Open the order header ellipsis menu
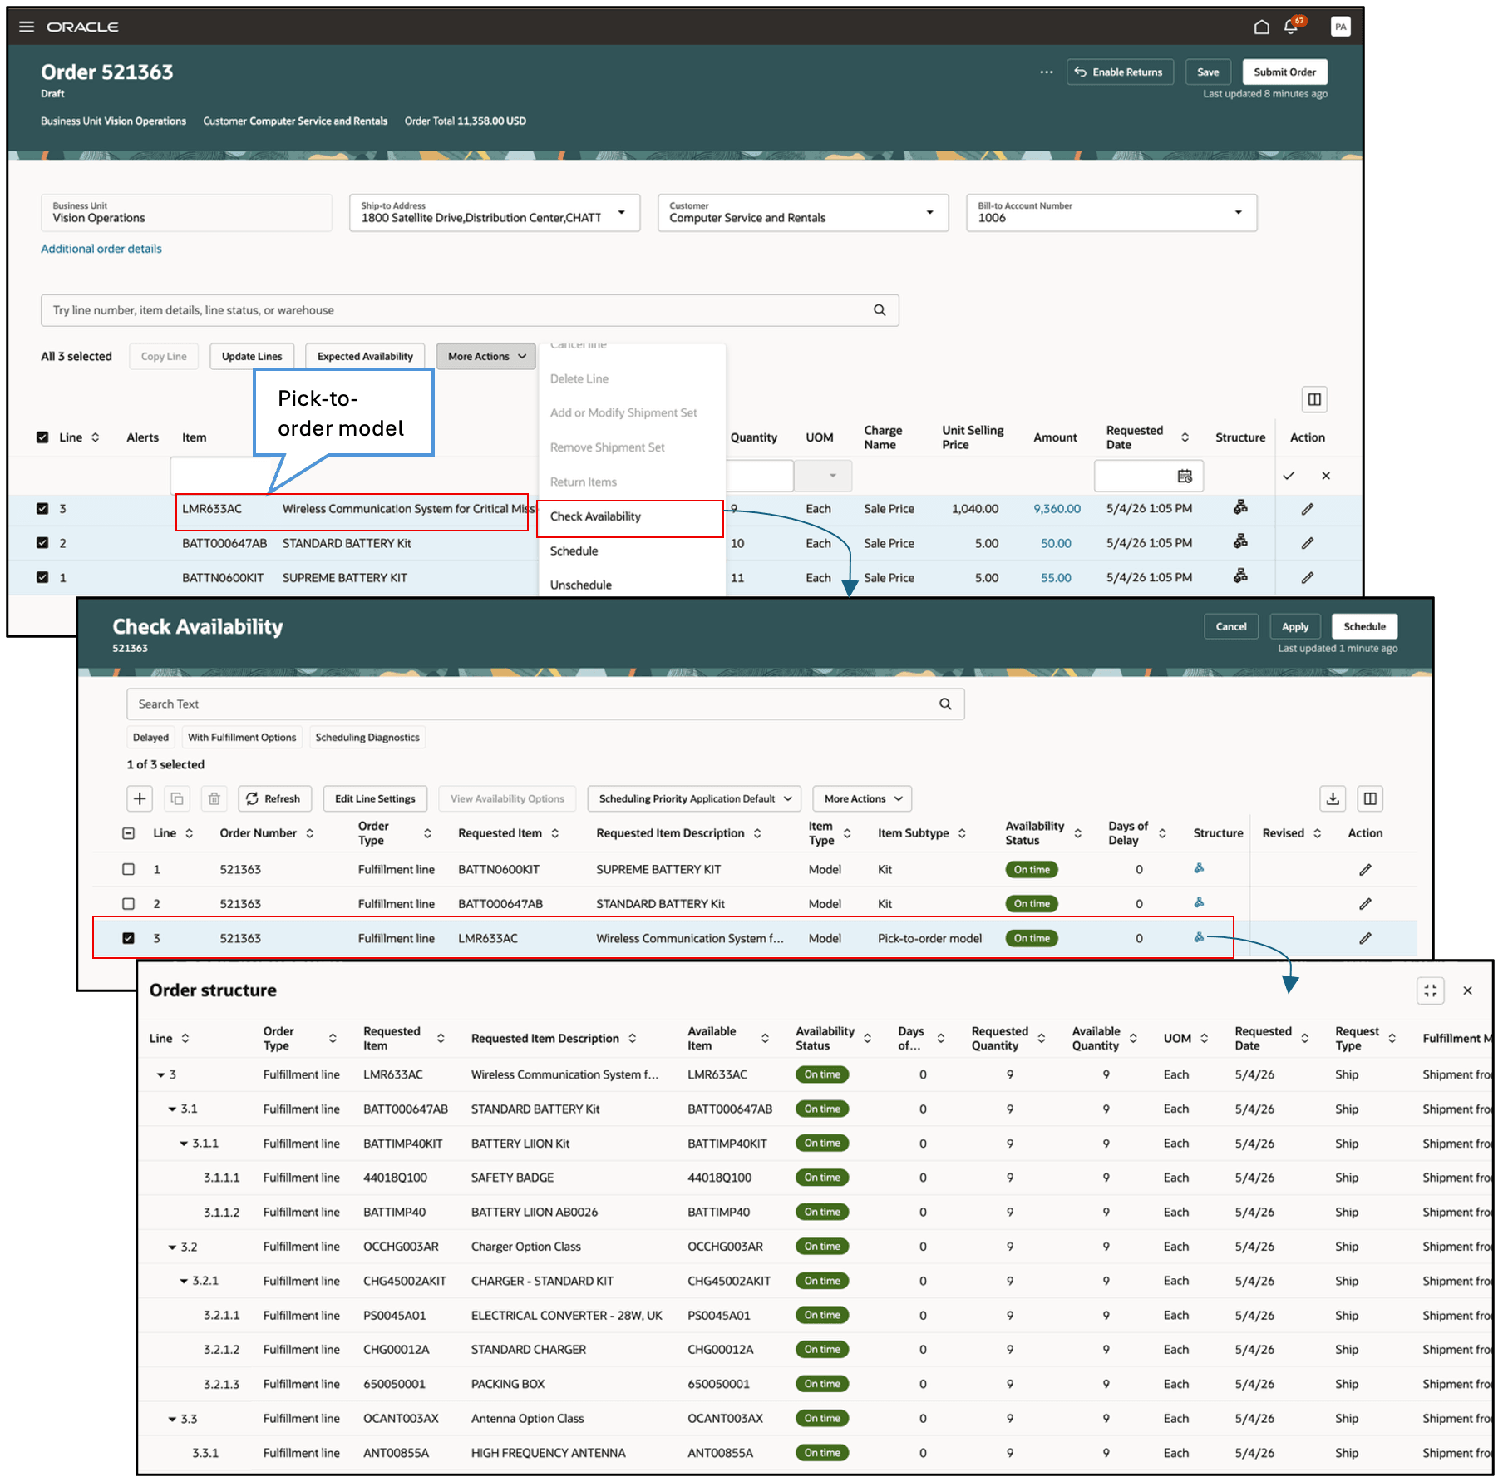Image resolution: width=1503 pixels, height=1482 pixels. (1046, 72)
